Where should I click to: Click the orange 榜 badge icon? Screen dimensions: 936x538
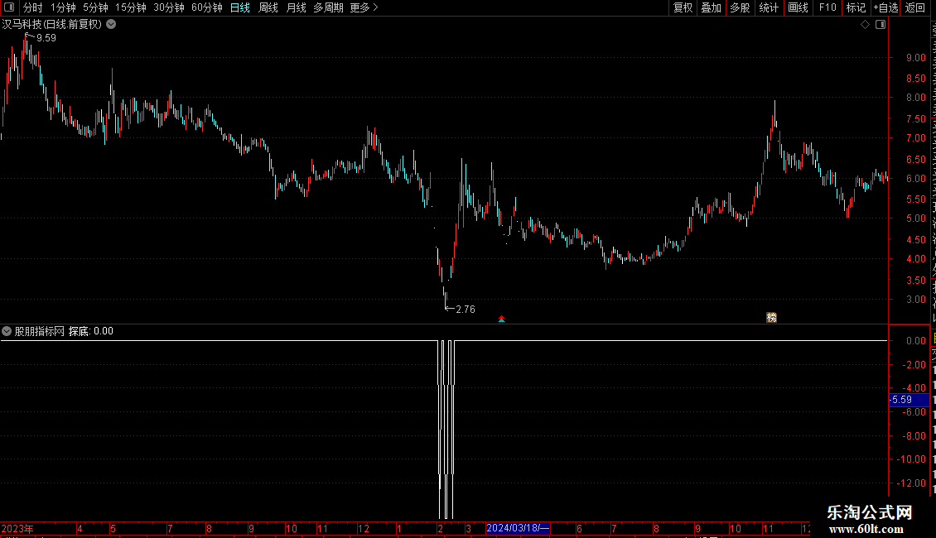[x=771, y=317]
